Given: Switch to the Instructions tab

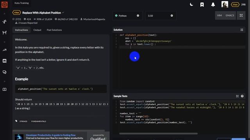Looking at the screenshot, I should click(21, 30).
